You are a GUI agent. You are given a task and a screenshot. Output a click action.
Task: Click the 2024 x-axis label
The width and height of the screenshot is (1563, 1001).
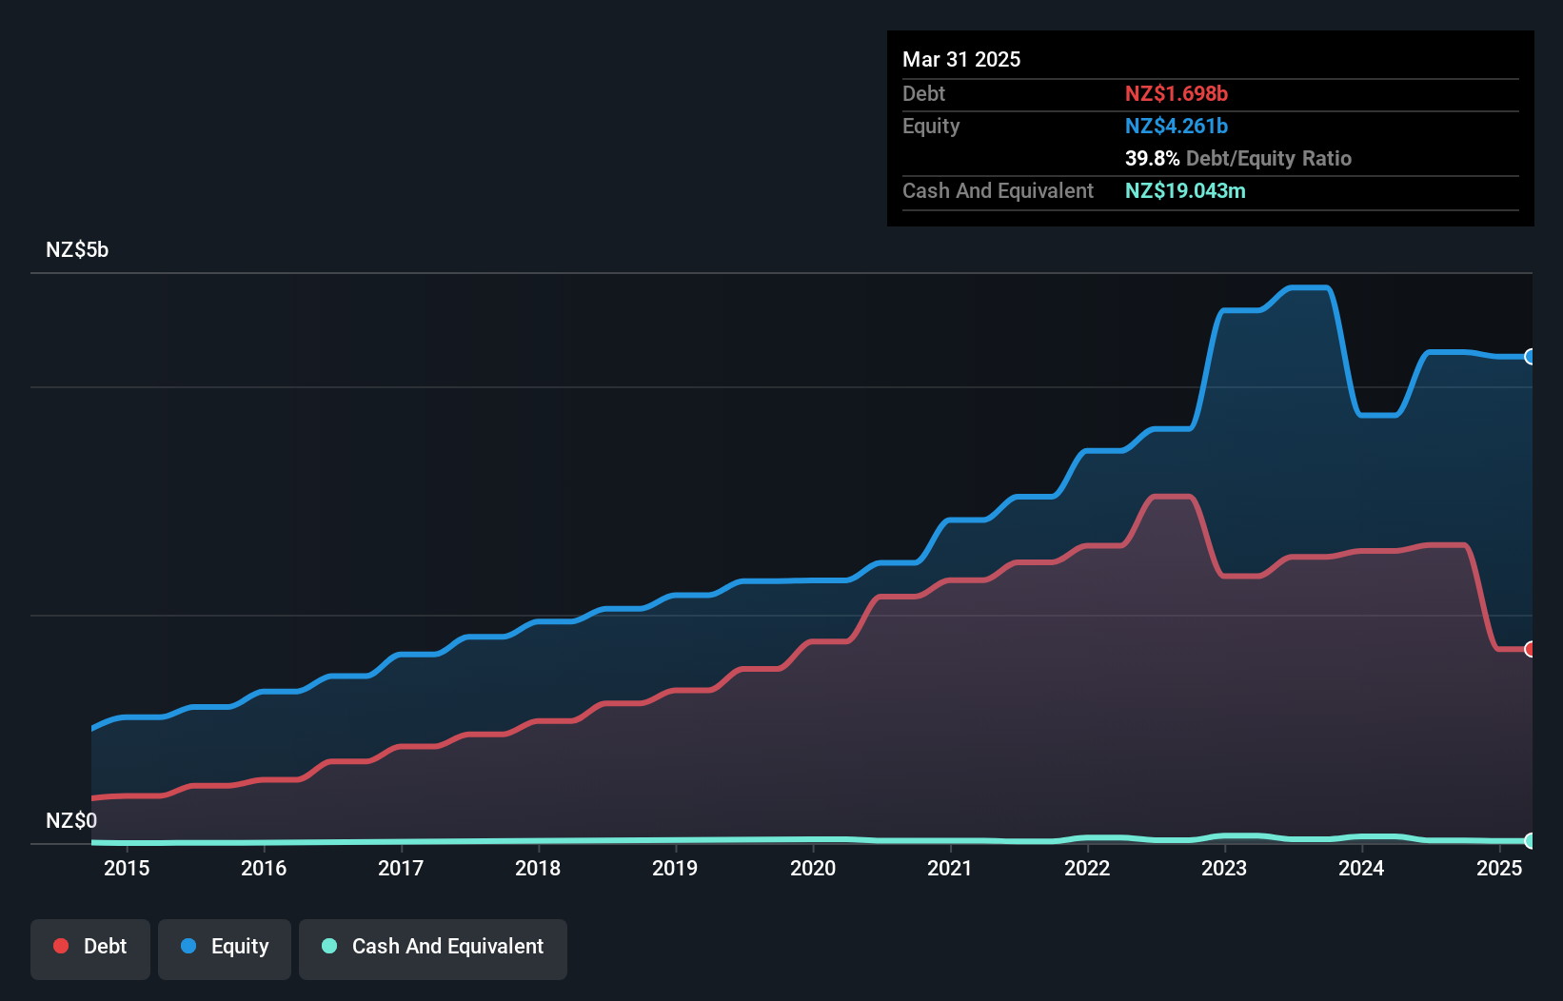pyautogui.click(x=1361, y=868)
